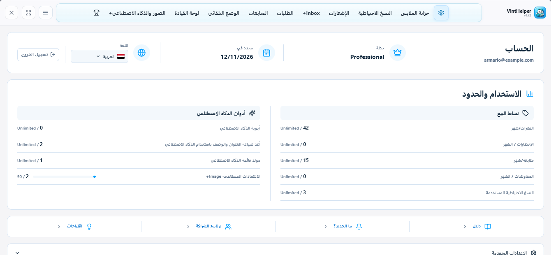Image resolution: width=551 pixels, height=255 pixels.
Task: Click the VintHelper robot logo
Action: (x=540, y=13)
